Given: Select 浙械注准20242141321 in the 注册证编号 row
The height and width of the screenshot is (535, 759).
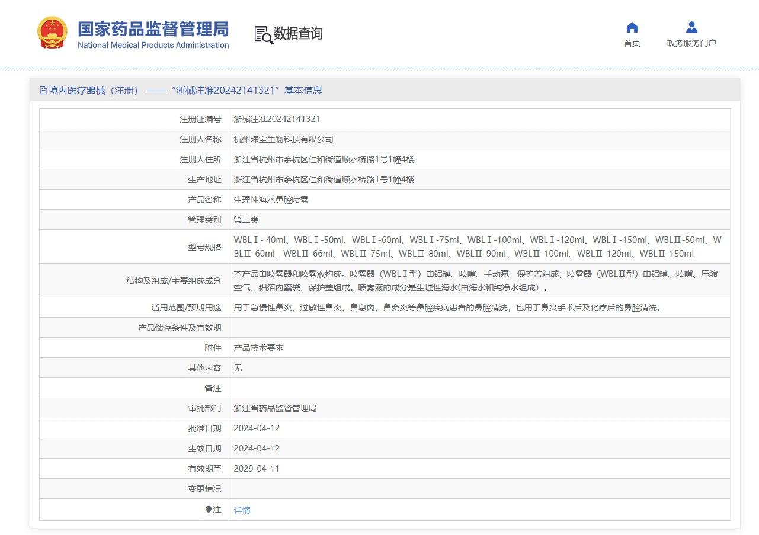Looking at the screenshot, I should 277,119.
